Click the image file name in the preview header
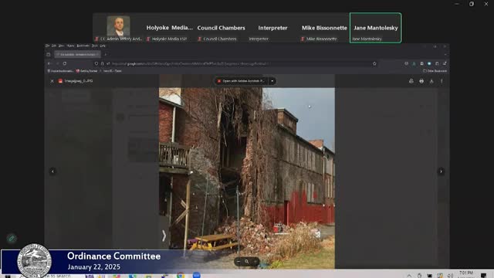This screenshot has height=278, width=494. pos(79,81)
